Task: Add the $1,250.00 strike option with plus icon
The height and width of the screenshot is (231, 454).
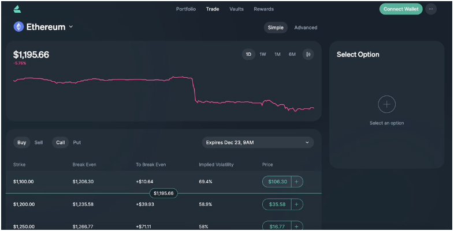Action: 297,226
